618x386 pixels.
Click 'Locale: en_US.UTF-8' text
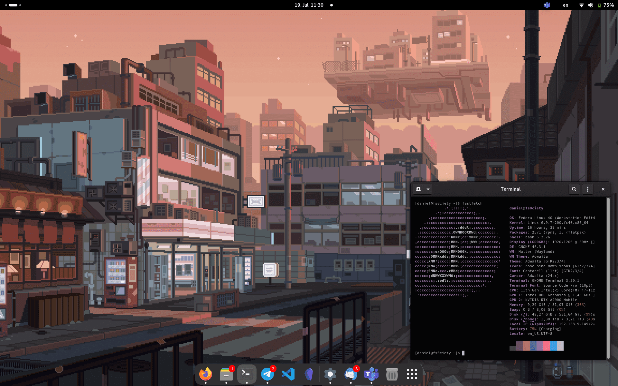point(531,334)
